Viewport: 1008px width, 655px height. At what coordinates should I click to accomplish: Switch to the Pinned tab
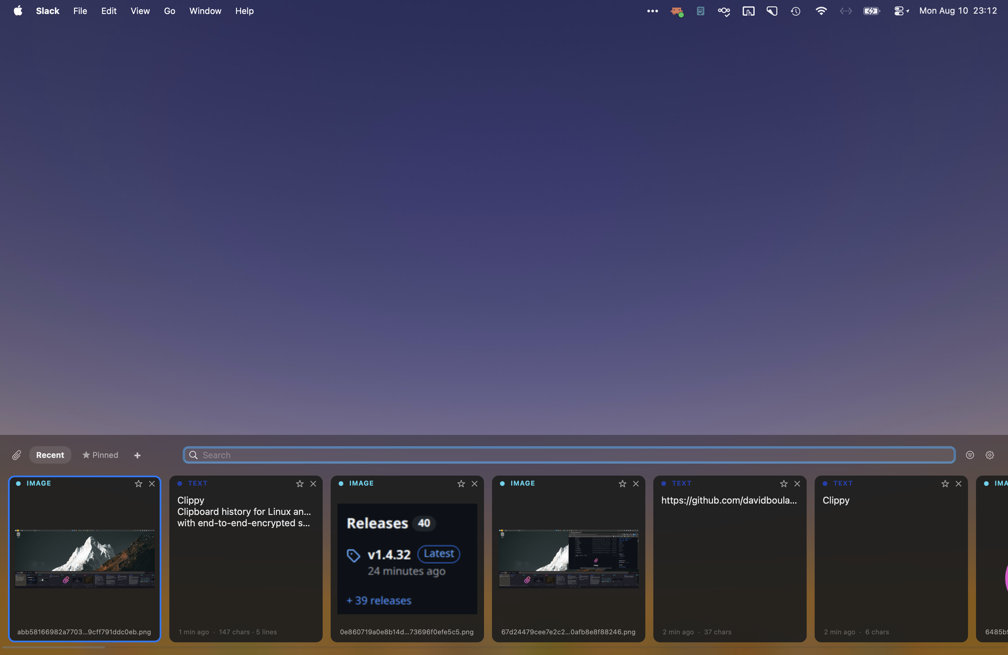[100, 455]
